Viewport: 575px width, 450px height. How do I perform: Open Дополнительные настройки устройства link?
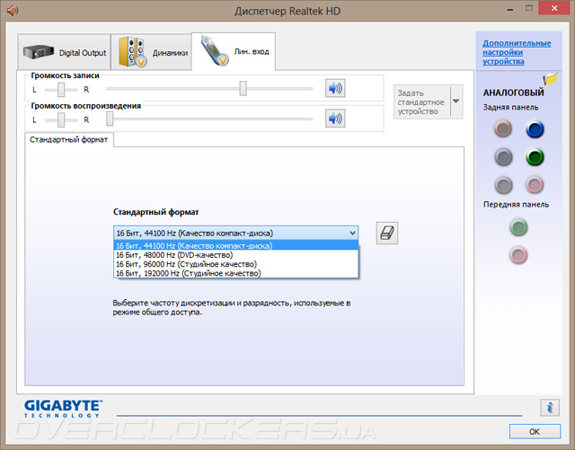517,52
